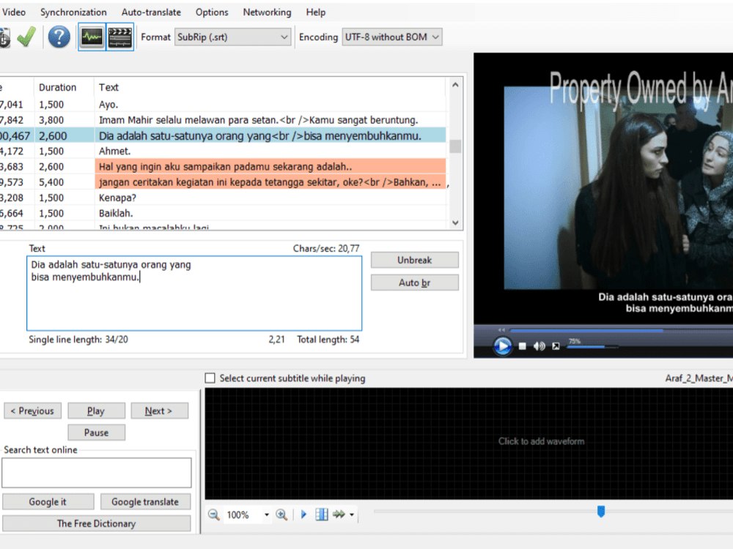Viewport: 733px width, 549px height.
Task: Open the Synchronization menu
Action: pyautogui.click(x=73, y=12)
